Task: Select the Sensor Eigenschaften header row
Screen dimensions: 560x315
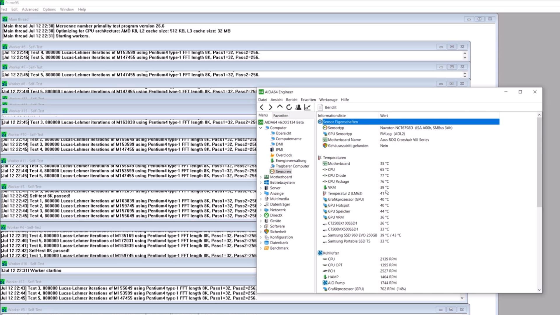Action: click(340, 122)
